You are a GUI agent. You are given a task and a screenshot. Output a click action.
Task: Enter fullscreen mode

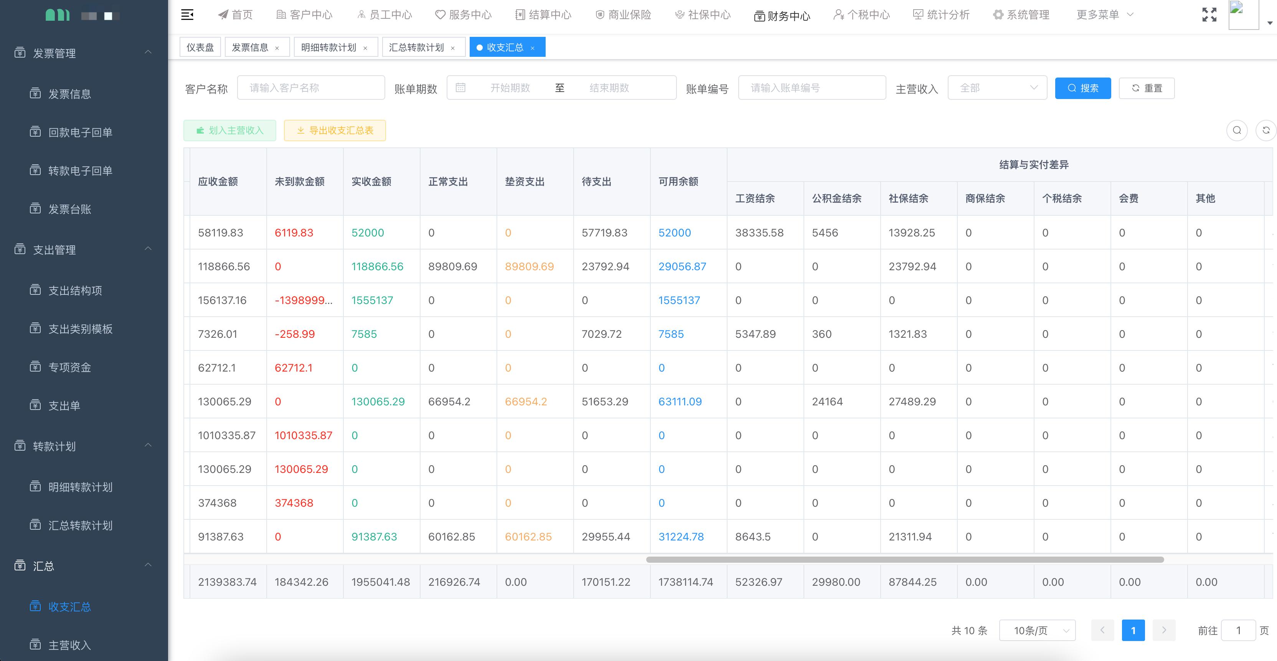pos(1209,15)
